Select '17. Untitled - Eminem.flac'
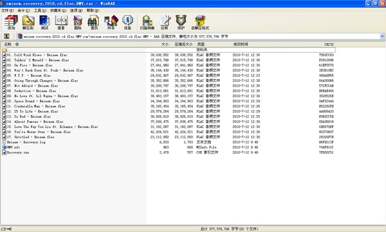Viewport: 386px width, 232px height. (x=30, y=137)
